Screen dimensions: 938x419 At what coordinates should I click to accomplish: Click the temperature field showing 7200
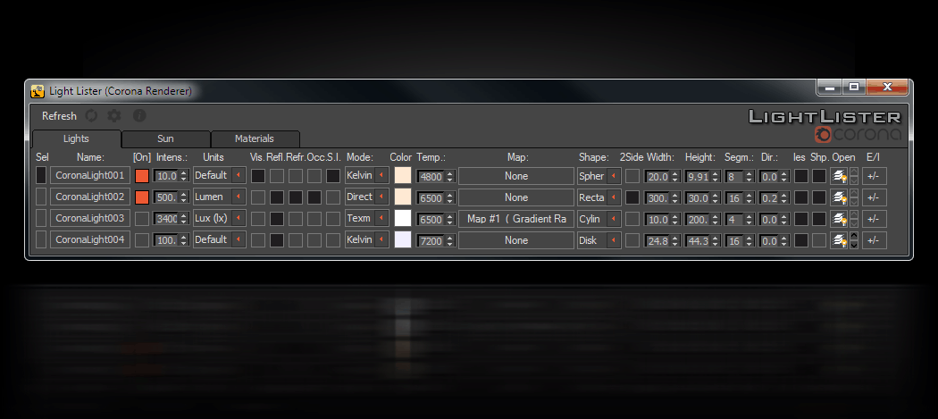point(431,240)
